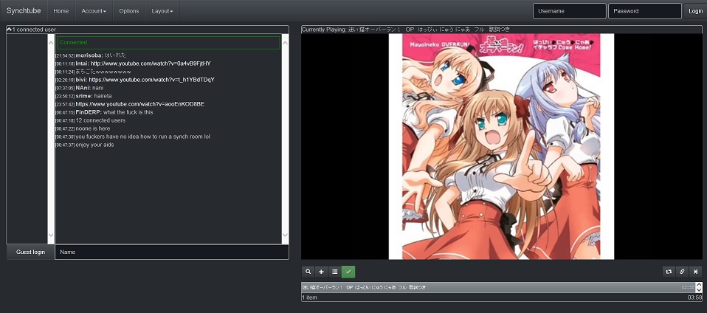Click the retweet-style loop playlist icon
This screenshot has width=707, height=313.
coord(669,272)
